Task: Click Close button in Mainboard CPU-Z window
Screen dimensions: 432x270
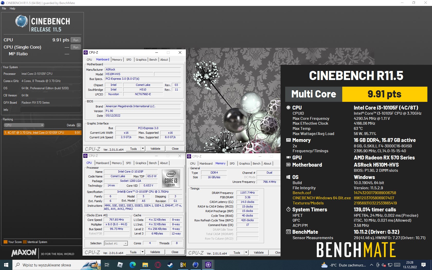Action: tap(175, 149)
